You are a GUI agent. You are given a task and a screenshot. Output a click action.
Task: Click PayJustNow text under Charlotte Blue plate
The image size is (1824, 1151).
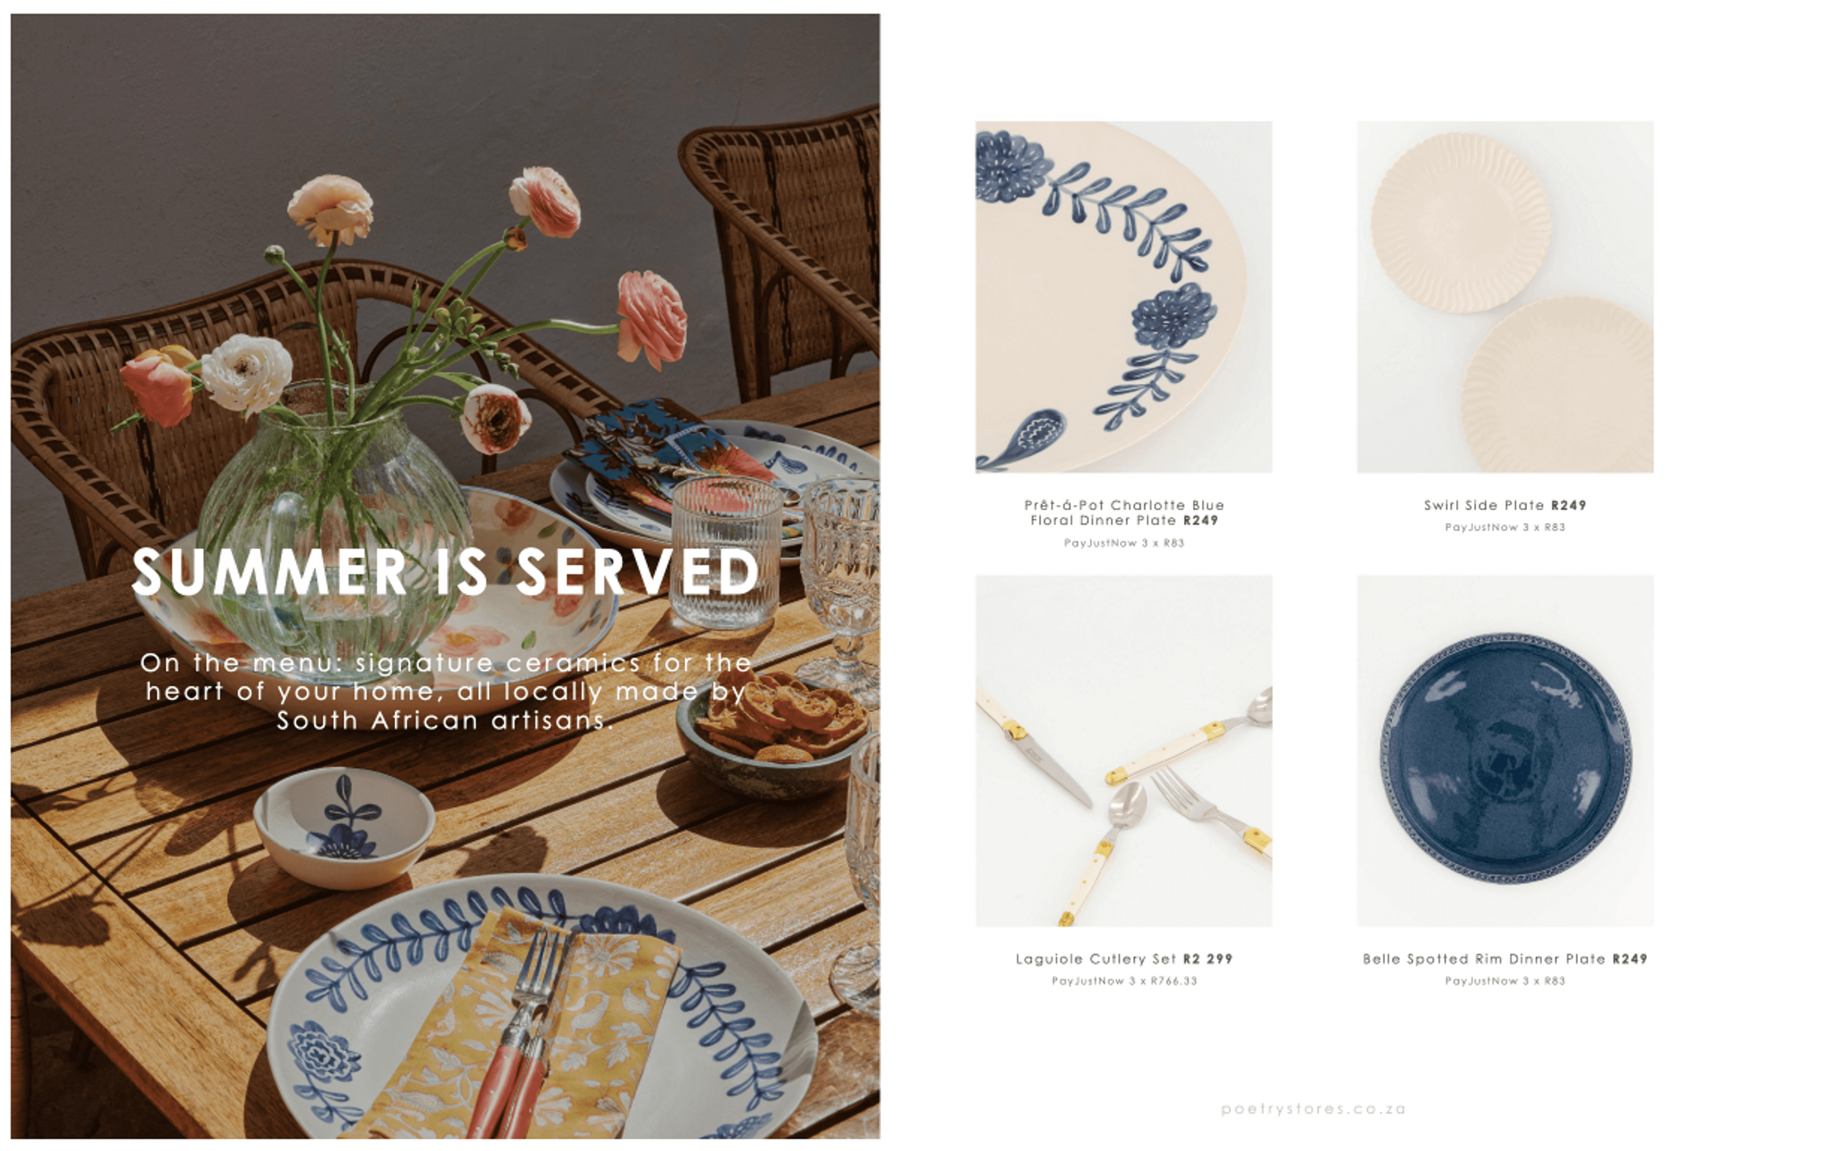point(1124,543)
